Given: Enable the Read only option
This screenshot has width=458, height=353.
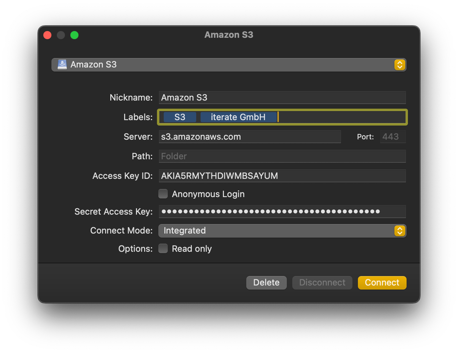Looking at the screenshot, I should click(x=163, y=248).
